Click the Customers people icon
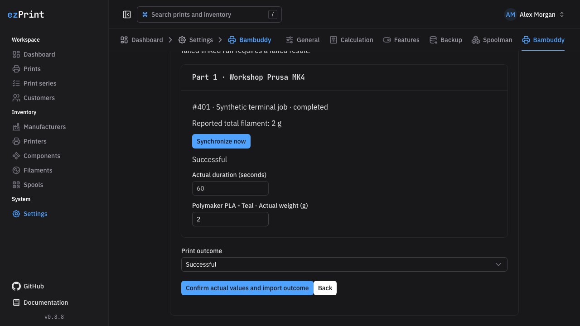 pyautogui.click(x=16, y=98)
